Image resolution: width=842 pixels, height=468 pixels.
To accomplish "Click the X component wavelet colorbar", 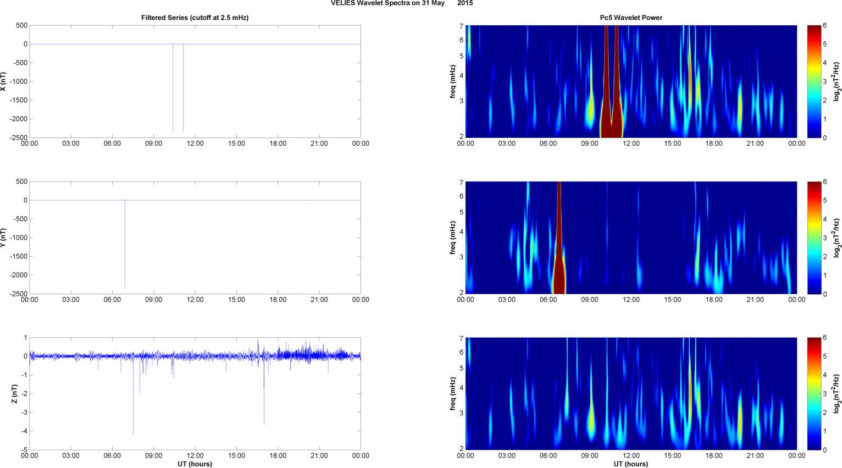I will 814,81.
